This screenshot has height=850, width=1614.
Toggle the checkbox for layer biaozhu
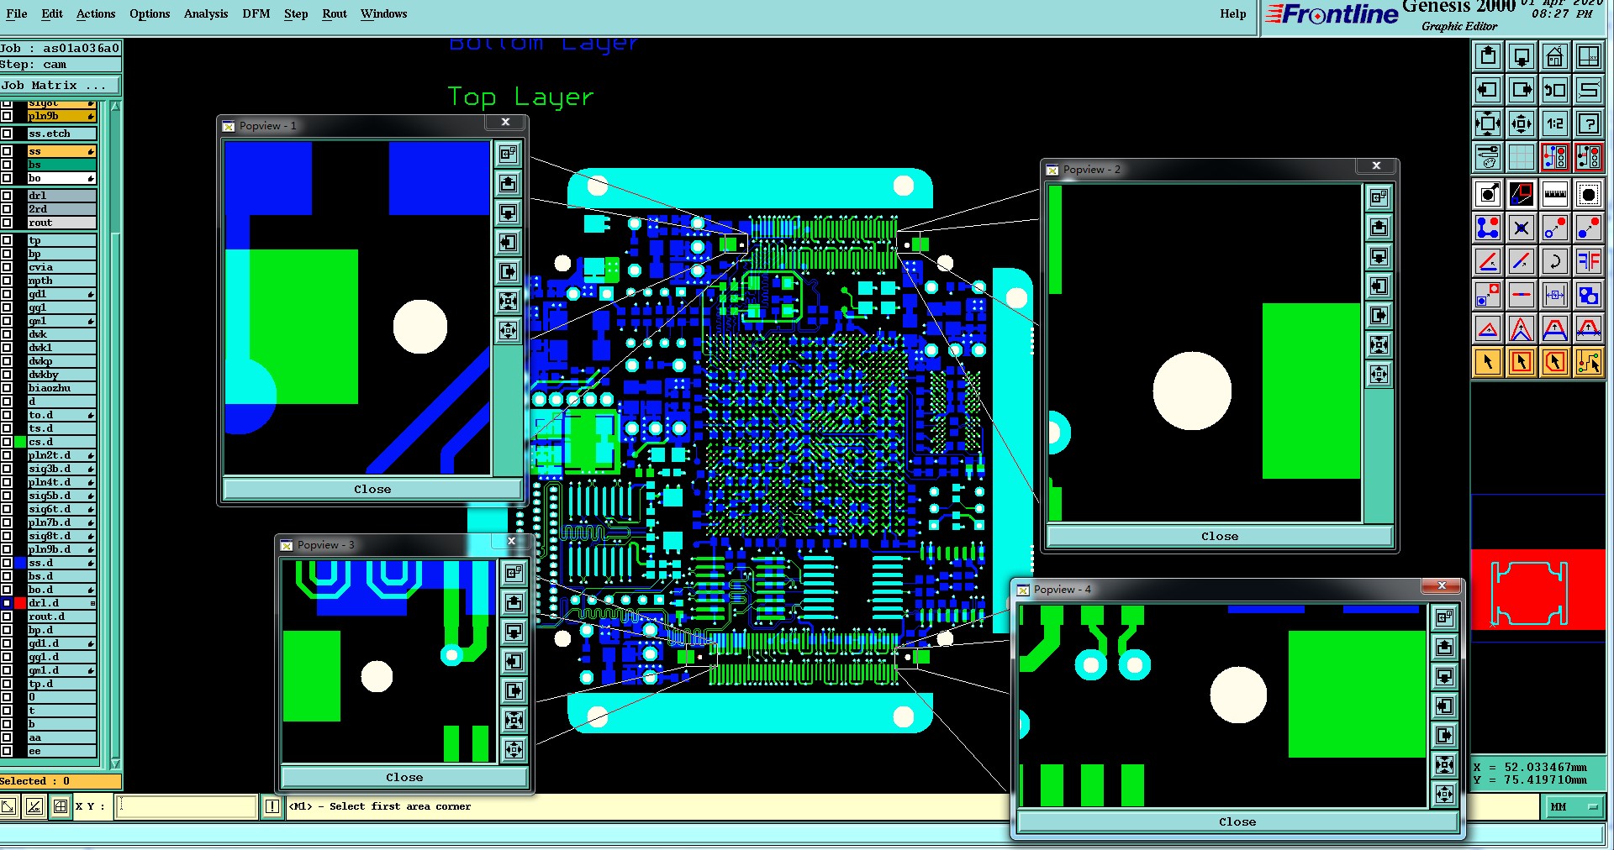(x=7, y=388)
